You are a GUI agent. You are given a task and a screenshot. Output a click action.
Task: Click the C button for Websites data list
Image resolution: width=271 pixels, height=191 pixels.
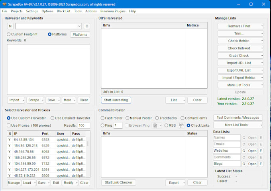tap(244, 151)
